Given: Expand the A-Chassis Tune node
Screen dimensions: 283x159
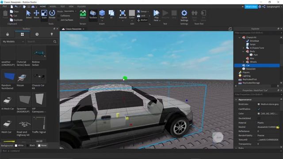Looking at the screenshot, I should (x=243, y=48).
